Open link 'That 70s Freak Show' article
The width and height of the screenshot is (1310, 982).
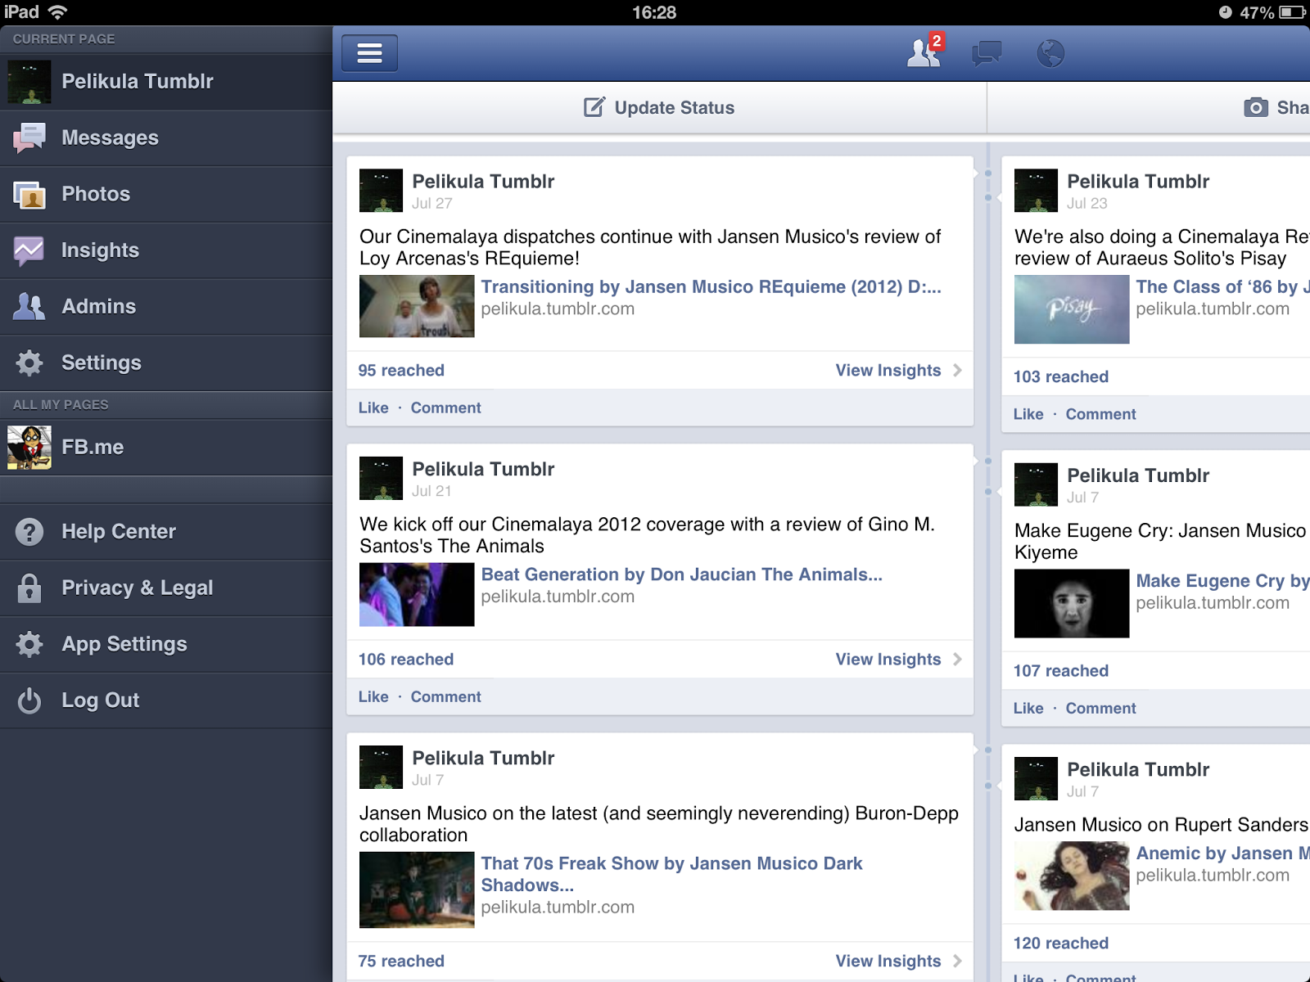tap(671, 874)
